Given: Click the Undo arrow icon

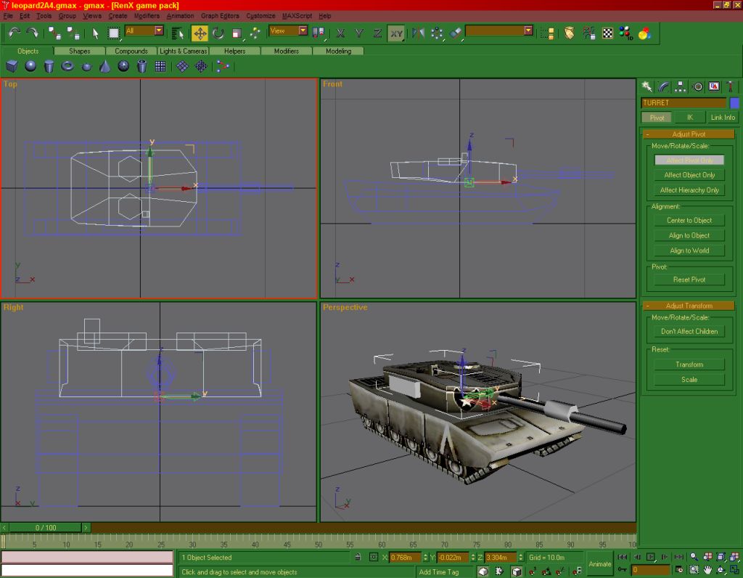Looking at the screenshot, I should pyautogui.click(x=14, y=33).
